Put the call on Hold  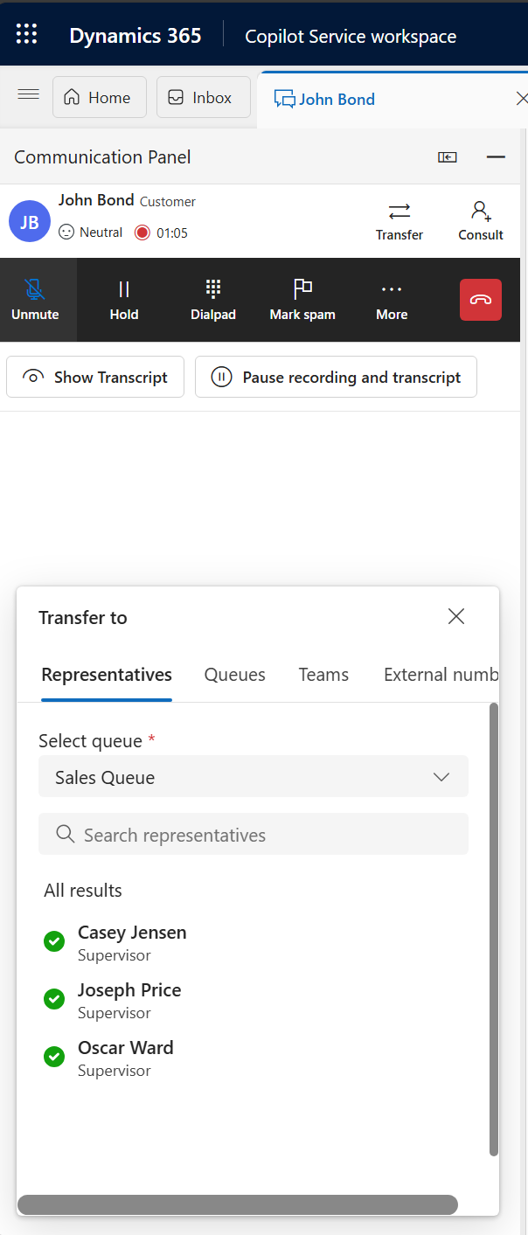124,300
